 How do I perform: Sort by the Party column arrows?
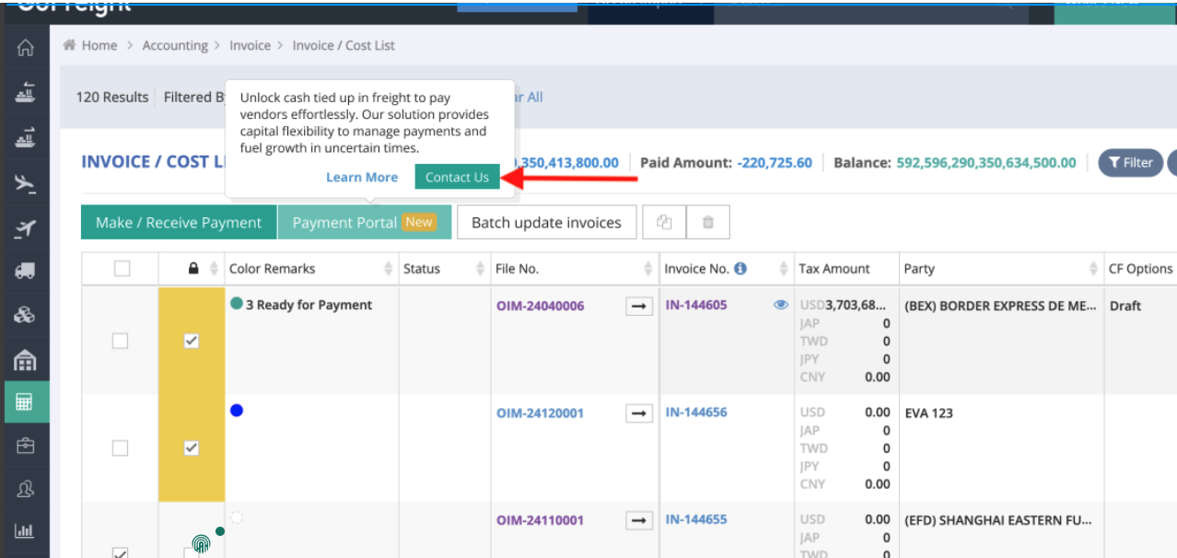click(1093, 269)
